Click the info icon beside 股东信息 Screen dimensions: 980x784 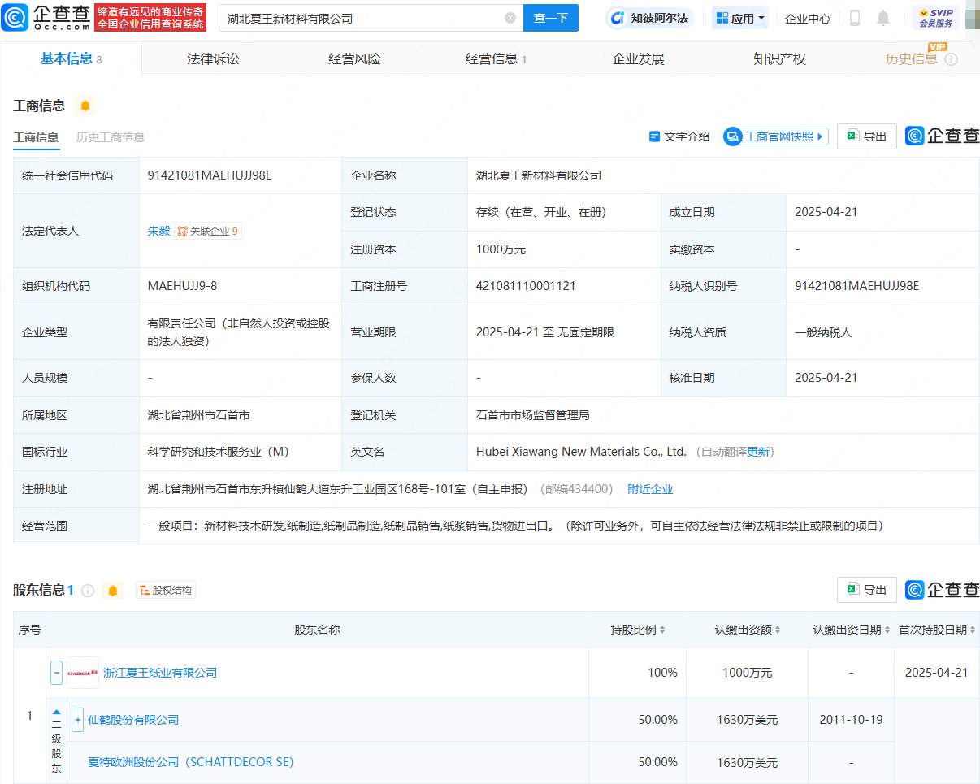pyautogui.click(x=88, y=591)
